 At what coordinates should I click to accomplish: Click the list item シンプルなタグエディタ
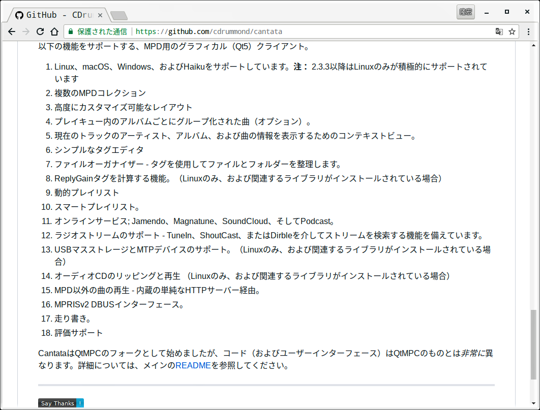[99, 150]
